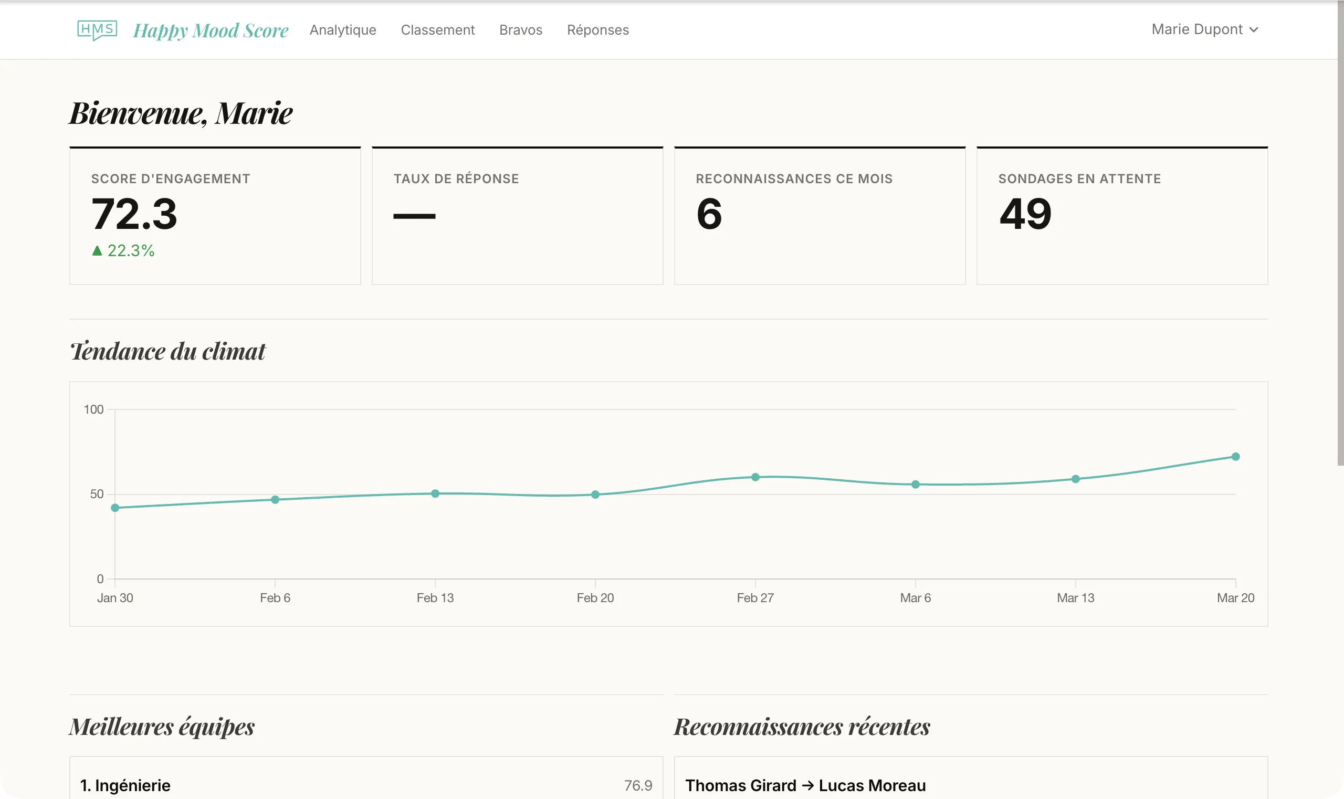Open the Ingénierie team entry
The image size is (1344, 799).
click(366, 785)
